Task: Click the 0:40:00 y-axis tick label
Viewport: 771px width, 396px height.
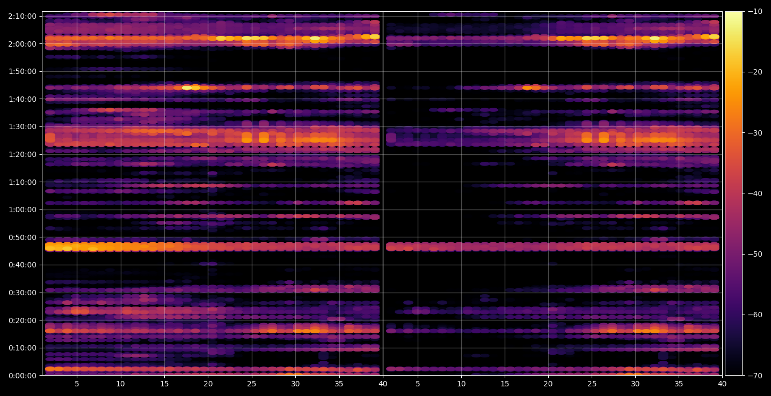Action: point(22,265)
